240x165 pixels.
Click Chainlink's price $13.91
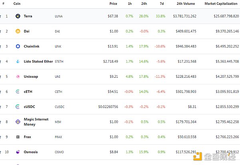pos(113,46)
